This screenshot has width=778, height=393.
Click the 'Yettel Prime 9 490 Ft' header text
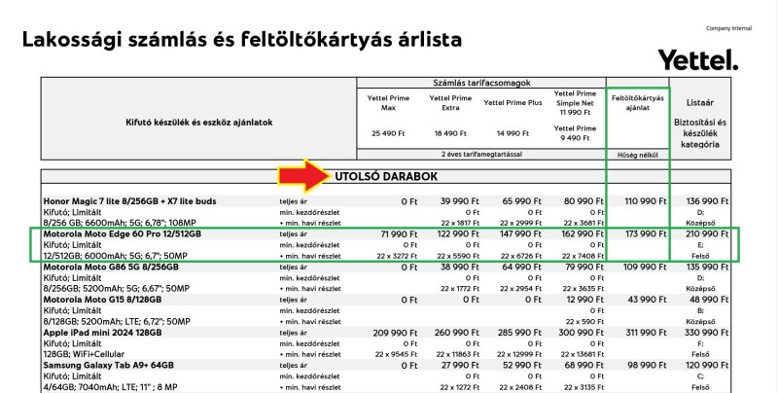click(x=575, y=133)
